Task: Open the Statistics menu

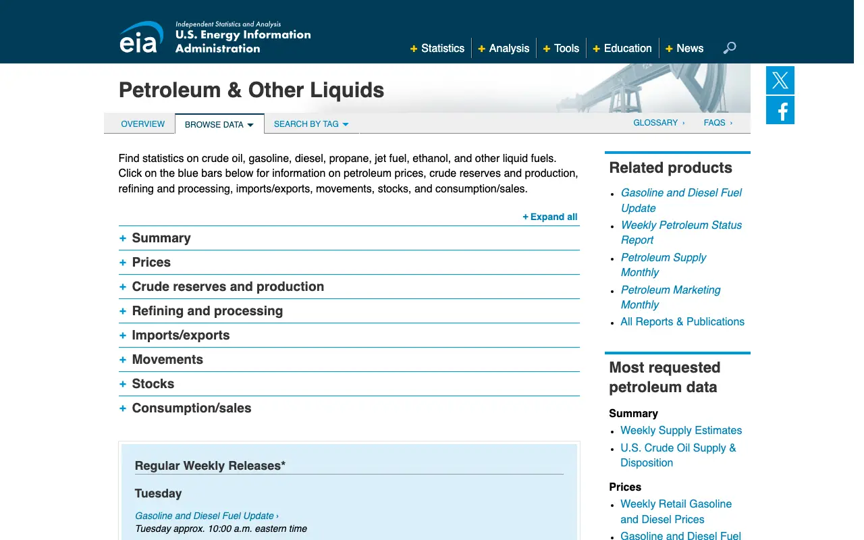Action: pos(437,49)
